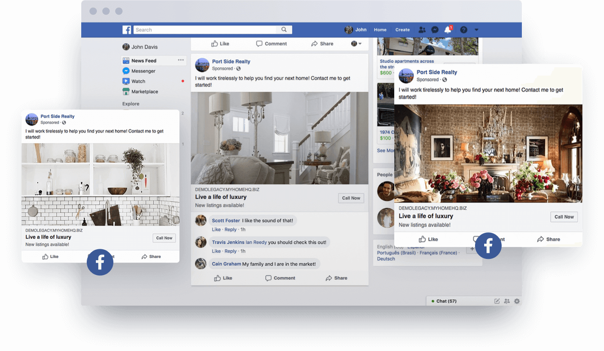
Task: Open Port Side Realty name on right ad card
Action: tap(436, 72)
